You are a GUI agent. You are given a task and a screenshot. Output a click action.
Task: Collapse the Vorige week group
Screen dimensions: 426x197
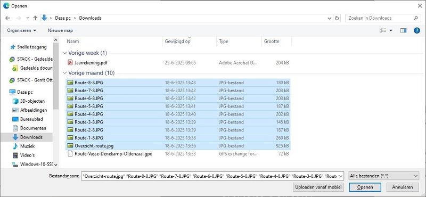(x=64, y=53)
